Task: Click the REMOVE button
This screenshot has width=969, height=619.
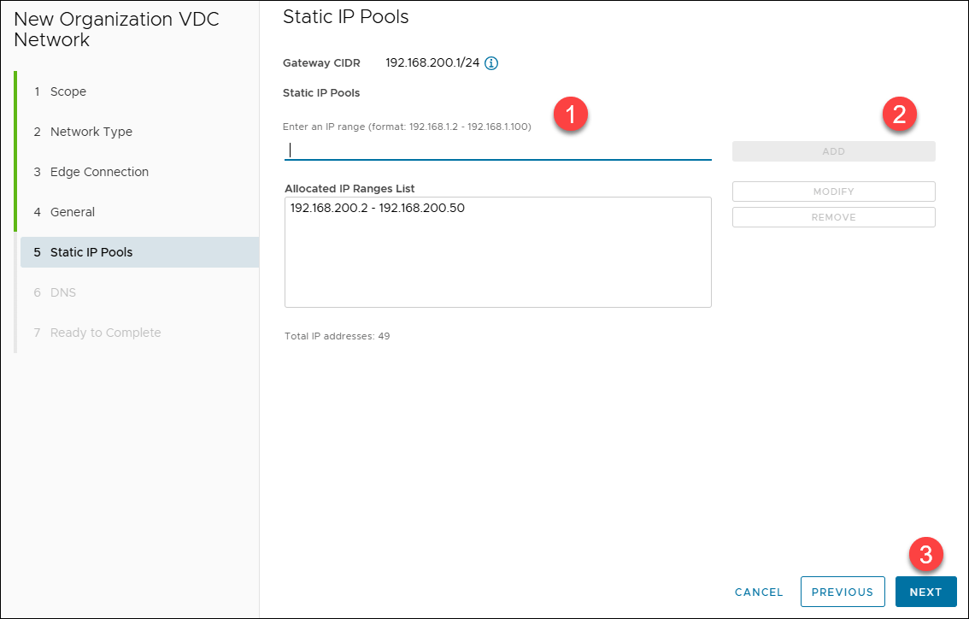Action: tap(833, 217)
